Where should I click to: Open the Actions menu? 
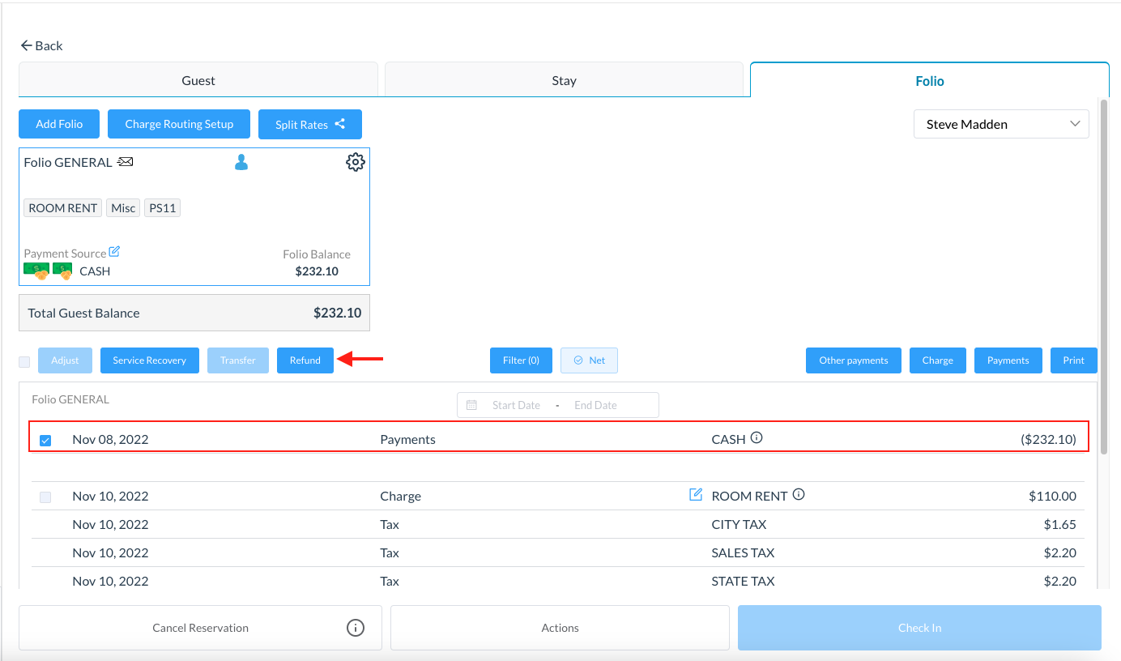click(560, 628)
